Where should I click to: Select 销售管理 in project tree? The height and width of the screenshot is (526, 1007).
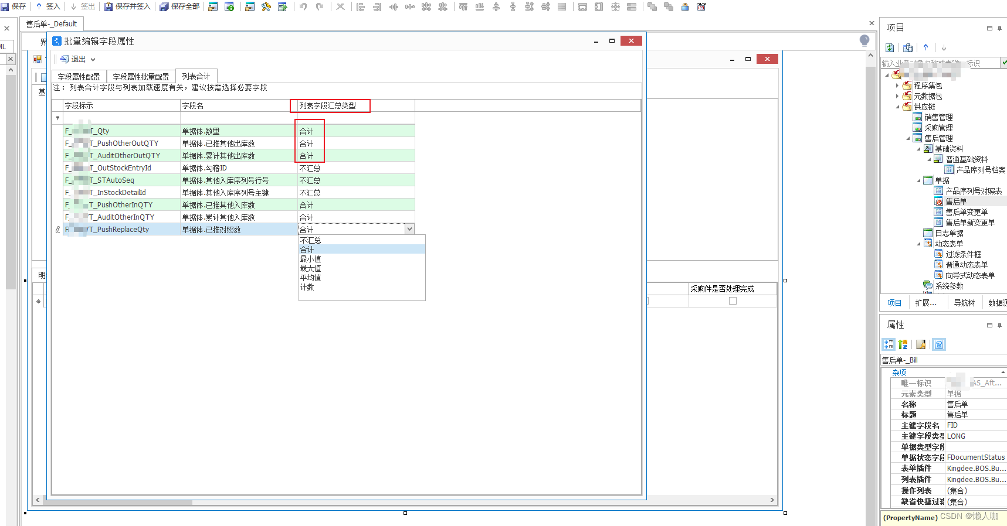tap(938, 117)
